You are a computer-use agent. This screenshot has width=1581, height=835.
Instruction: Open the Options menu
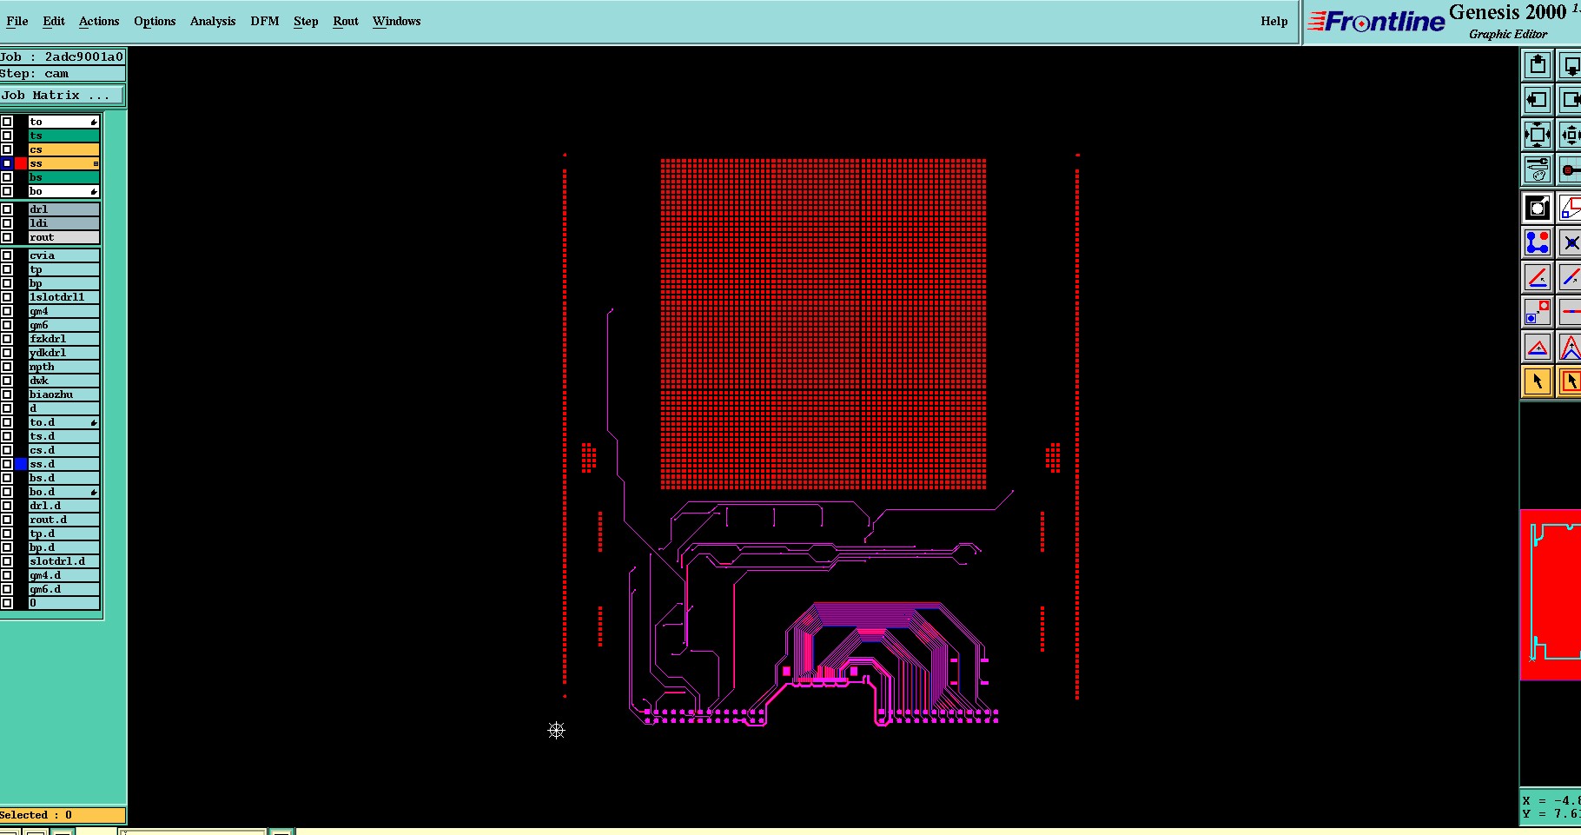(155, 21)
